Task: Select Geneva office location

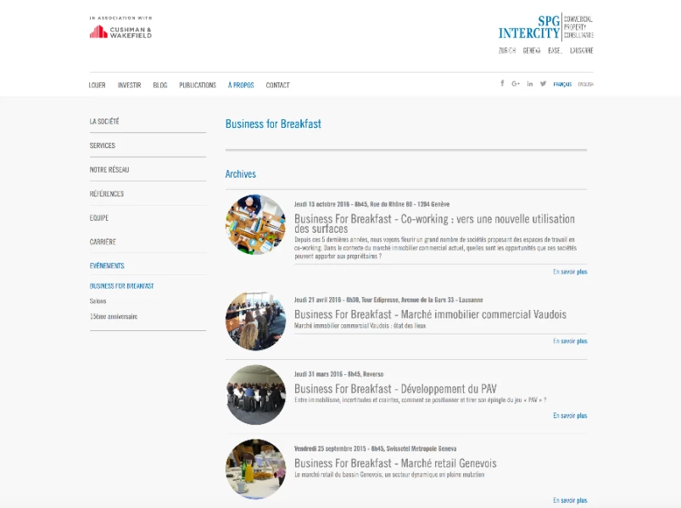Action: point(532,51)
